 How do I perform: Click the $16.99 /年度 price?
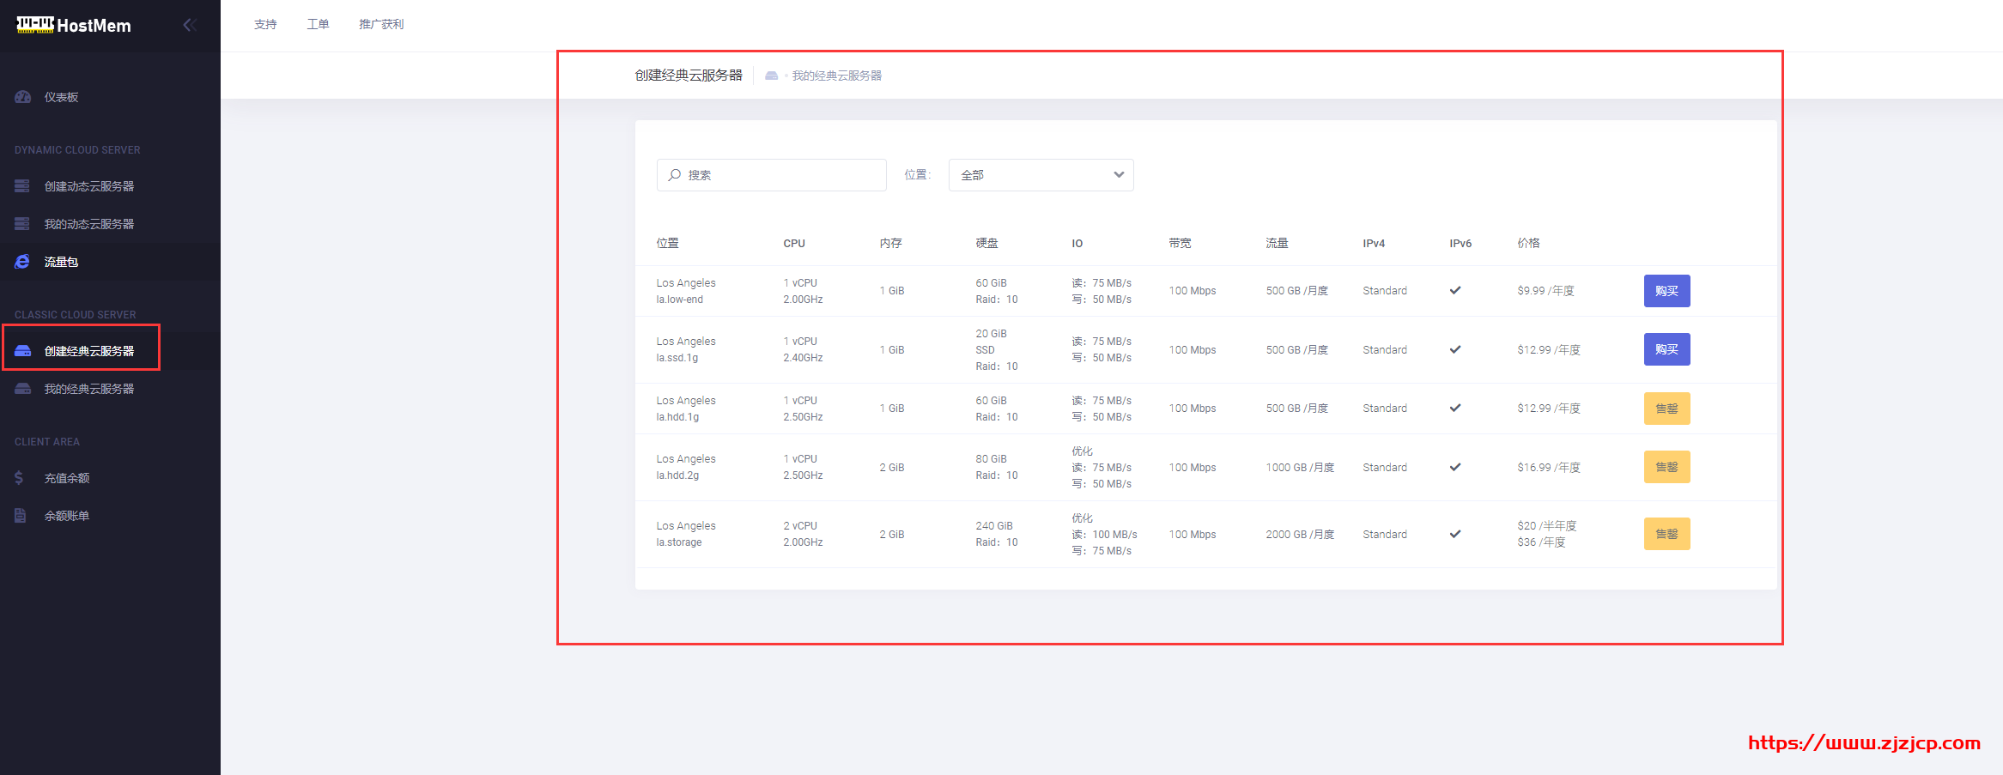point(1549,467)
